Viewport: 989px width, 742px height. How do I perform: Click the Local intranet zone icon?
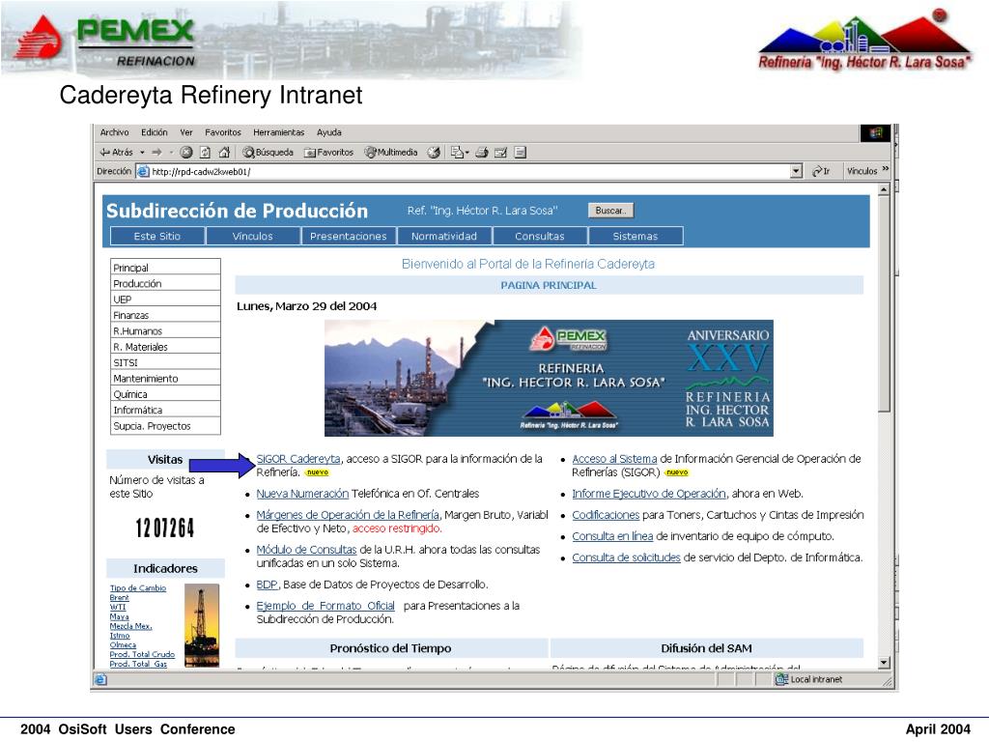(x=781, y=679)
